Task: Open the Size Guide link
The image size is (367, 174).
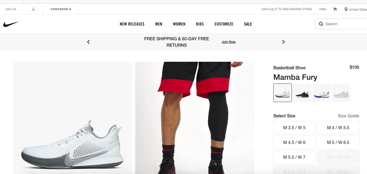Action: (348, 116)
